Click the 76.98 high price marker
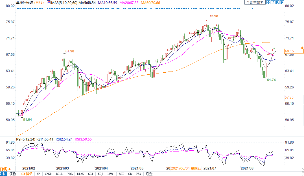This screenshot has width=304, height=176. point(214,15)
